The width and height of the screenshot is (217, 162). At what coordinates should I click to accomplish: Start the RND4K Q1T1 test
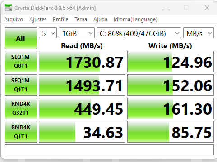click(21, 132)
